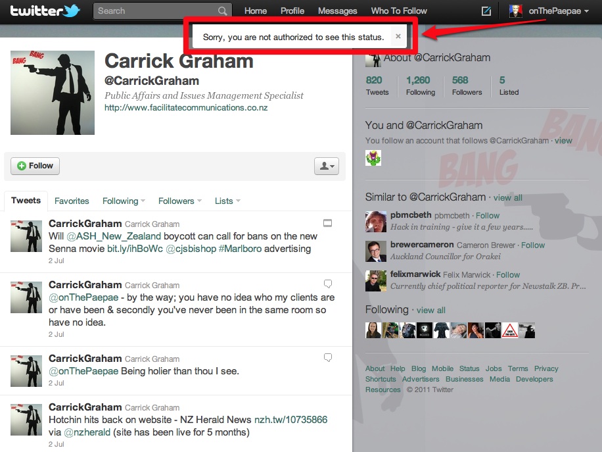Click in the Search input field

pyautogui.click(x=162, y=11)
